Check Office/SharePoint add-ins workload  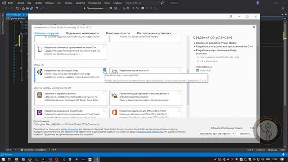click(x=180, y=110)
